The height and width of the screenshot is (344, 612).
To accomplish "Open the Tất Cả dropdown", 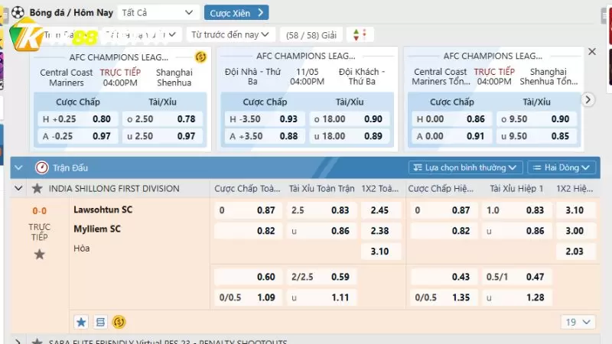I will pyautogui.click(x=158, y=12).
